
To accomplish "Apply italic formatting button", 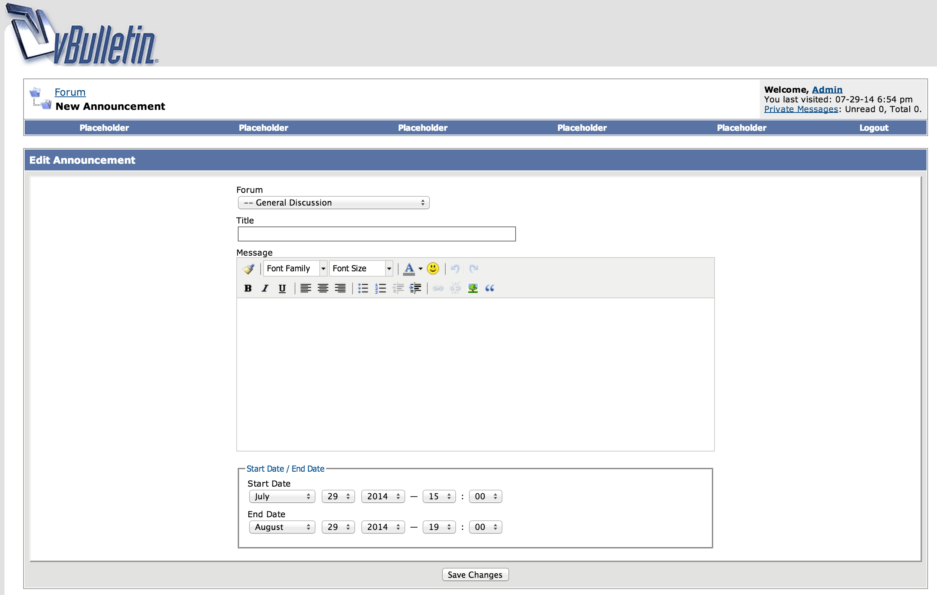I will [265, 288].
